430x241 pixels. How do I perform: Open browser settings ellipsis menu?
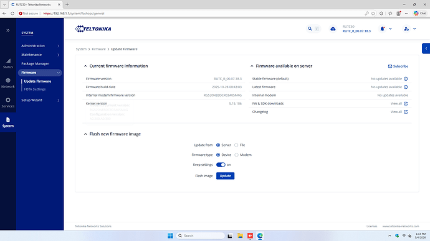(x=407, y=13)
